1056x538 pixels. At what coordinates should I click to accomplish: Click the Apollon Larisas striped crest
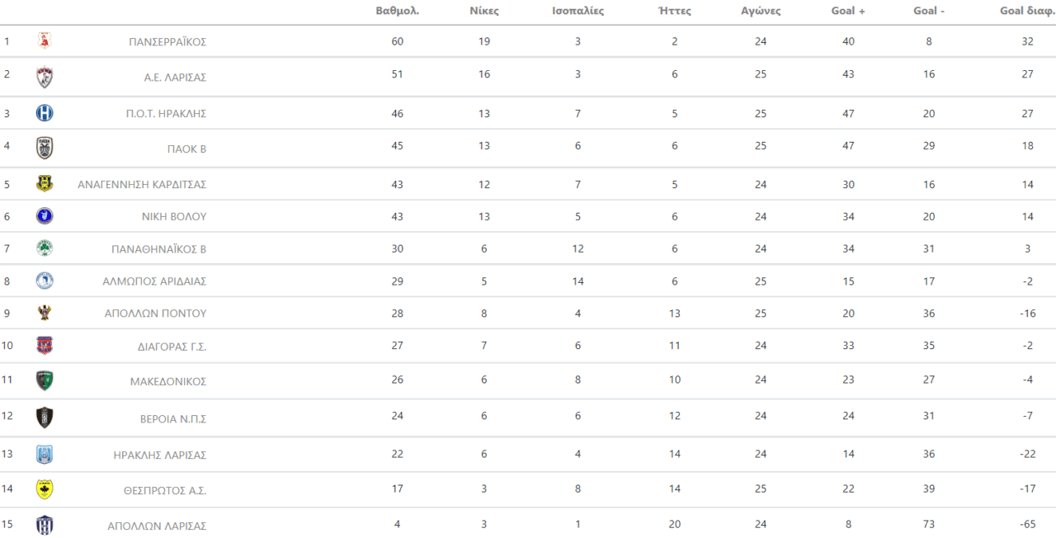click(45, 525)
